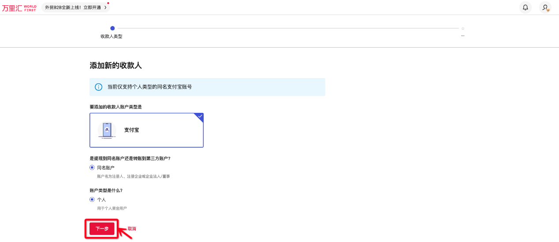
Task: Click the description 账户名为注册人、注册企业或企业法人/董事
Action: pos(134,176)
